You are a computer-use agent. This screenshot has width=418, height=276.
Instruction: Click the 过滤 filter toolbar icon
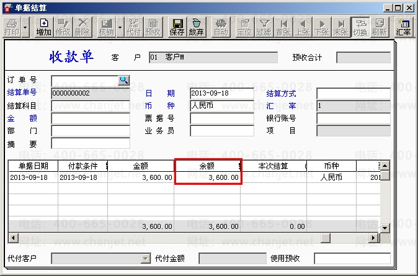click(264, 27)
